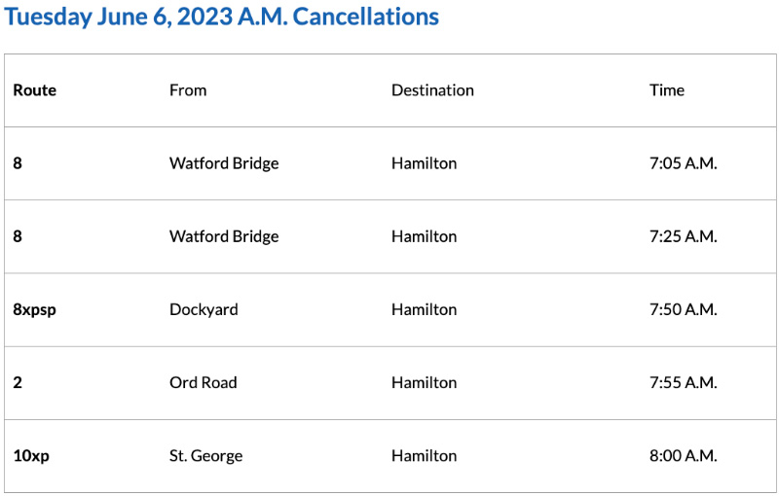Click the 8:00 A.M. time cell

pyautogui.click(x=683, y=455)
